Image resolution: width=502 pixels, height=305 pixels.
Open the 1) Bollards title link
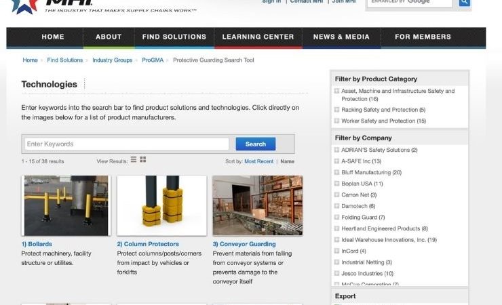(37, 244)
